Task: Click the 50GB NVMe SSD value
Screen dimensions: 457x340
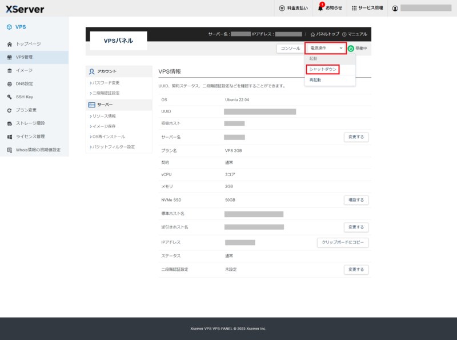Action: [x=230, y=200]
